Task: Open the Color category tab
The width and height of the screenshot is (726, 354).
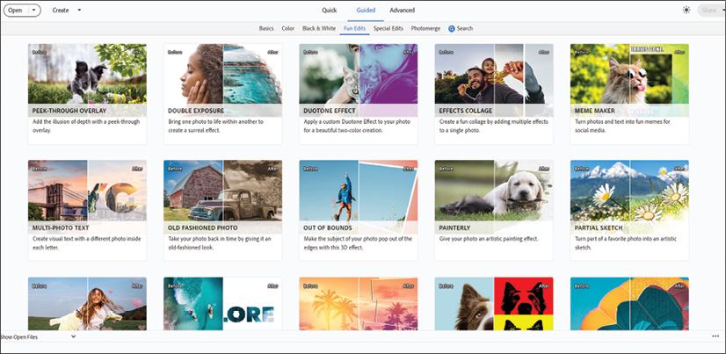Action: (288, 29)
